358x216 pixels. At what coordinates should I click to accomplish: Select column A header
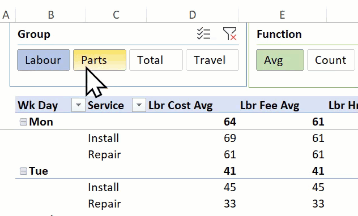point(6,15)
